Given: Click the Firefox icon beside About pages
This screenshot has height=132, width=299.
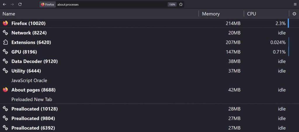Looking at the screenshot, I should [5, 90].
